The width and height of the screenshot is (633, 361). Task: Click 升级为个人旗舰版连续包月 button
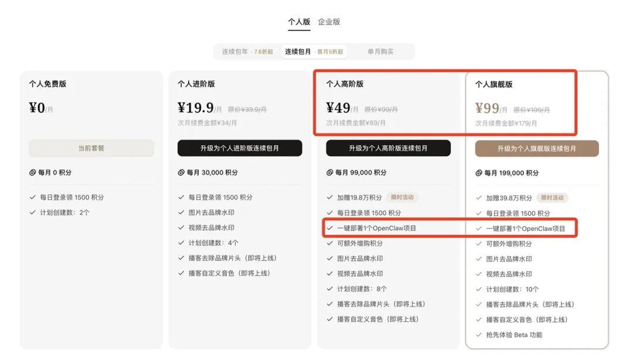537,149
